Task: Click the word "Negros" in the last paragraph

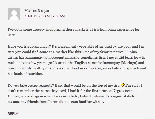Action: pyautogui.click(x=118, y=91)
